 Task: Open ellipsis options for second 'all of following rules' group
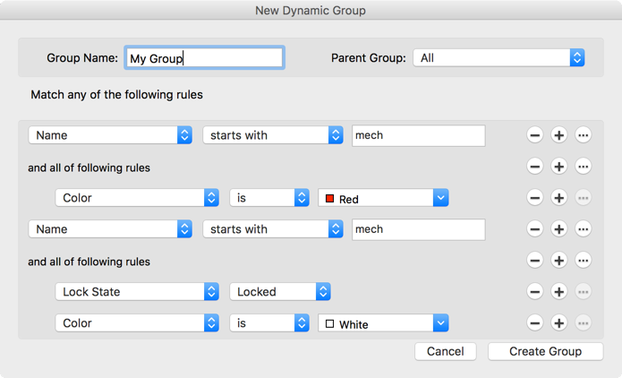[584, 261]
